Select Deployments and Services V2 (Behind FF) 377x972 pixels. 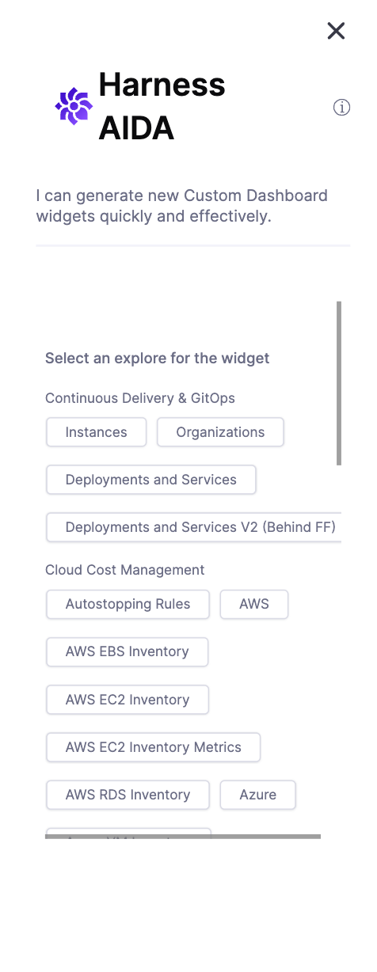(193, 527)
